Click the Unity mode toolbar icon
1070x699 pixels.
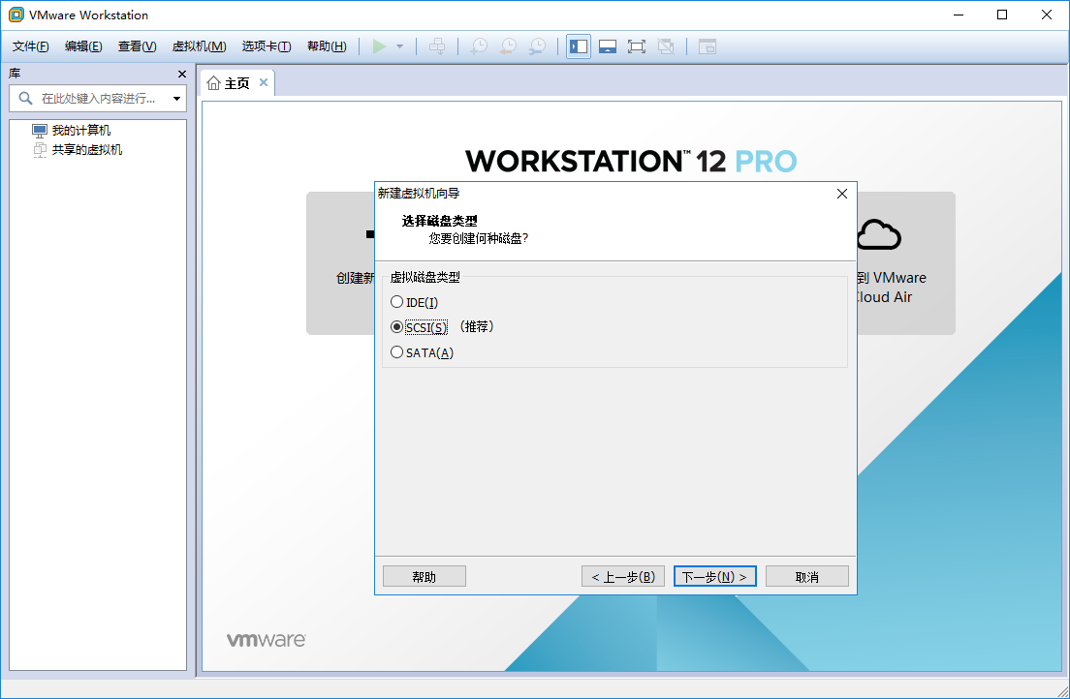tap(665, 46)
